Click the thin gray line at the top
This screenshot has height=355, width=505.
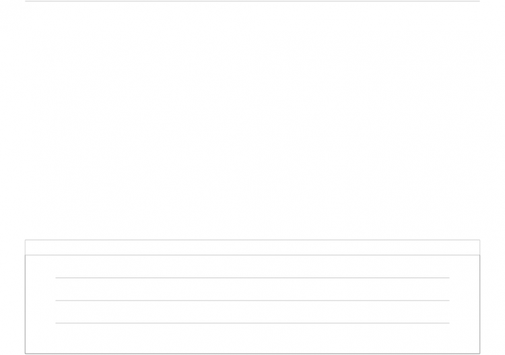pos(252,1)
